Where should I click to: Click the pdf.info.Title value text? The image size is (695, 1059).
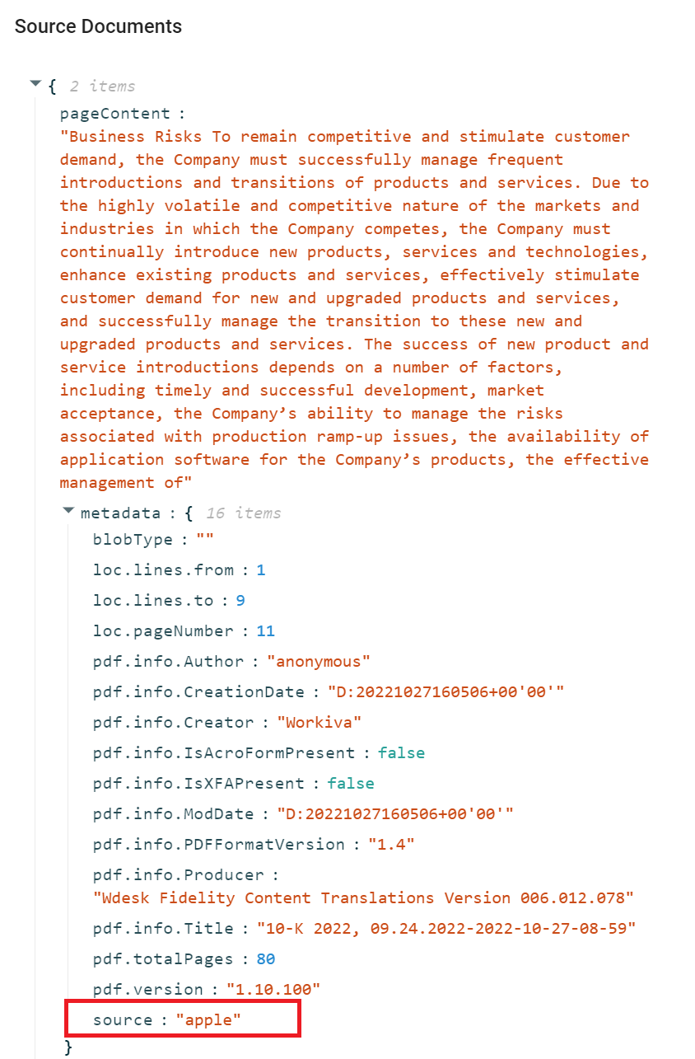pos(446,929)
